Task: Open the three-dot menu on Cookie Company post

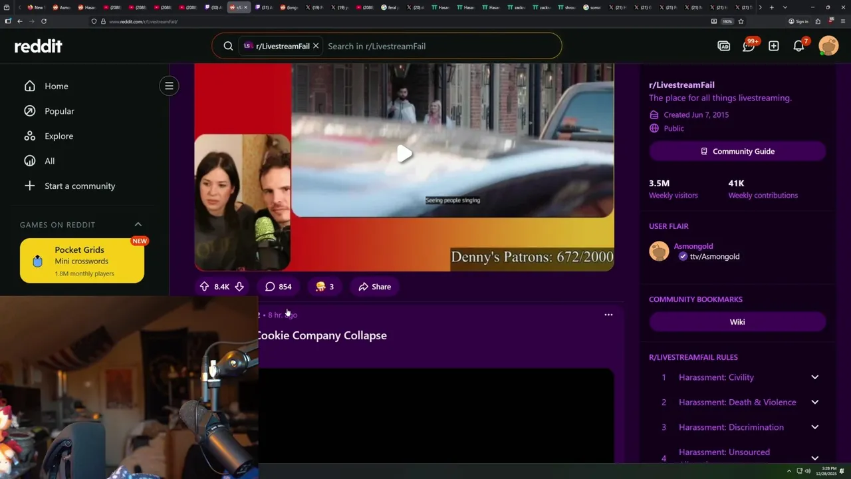Action: click(608, 315)
